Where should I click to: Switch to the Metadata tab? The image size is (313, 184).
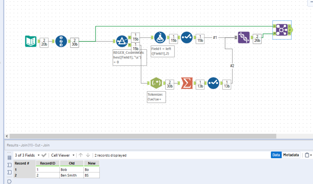[x=291, y=155]
